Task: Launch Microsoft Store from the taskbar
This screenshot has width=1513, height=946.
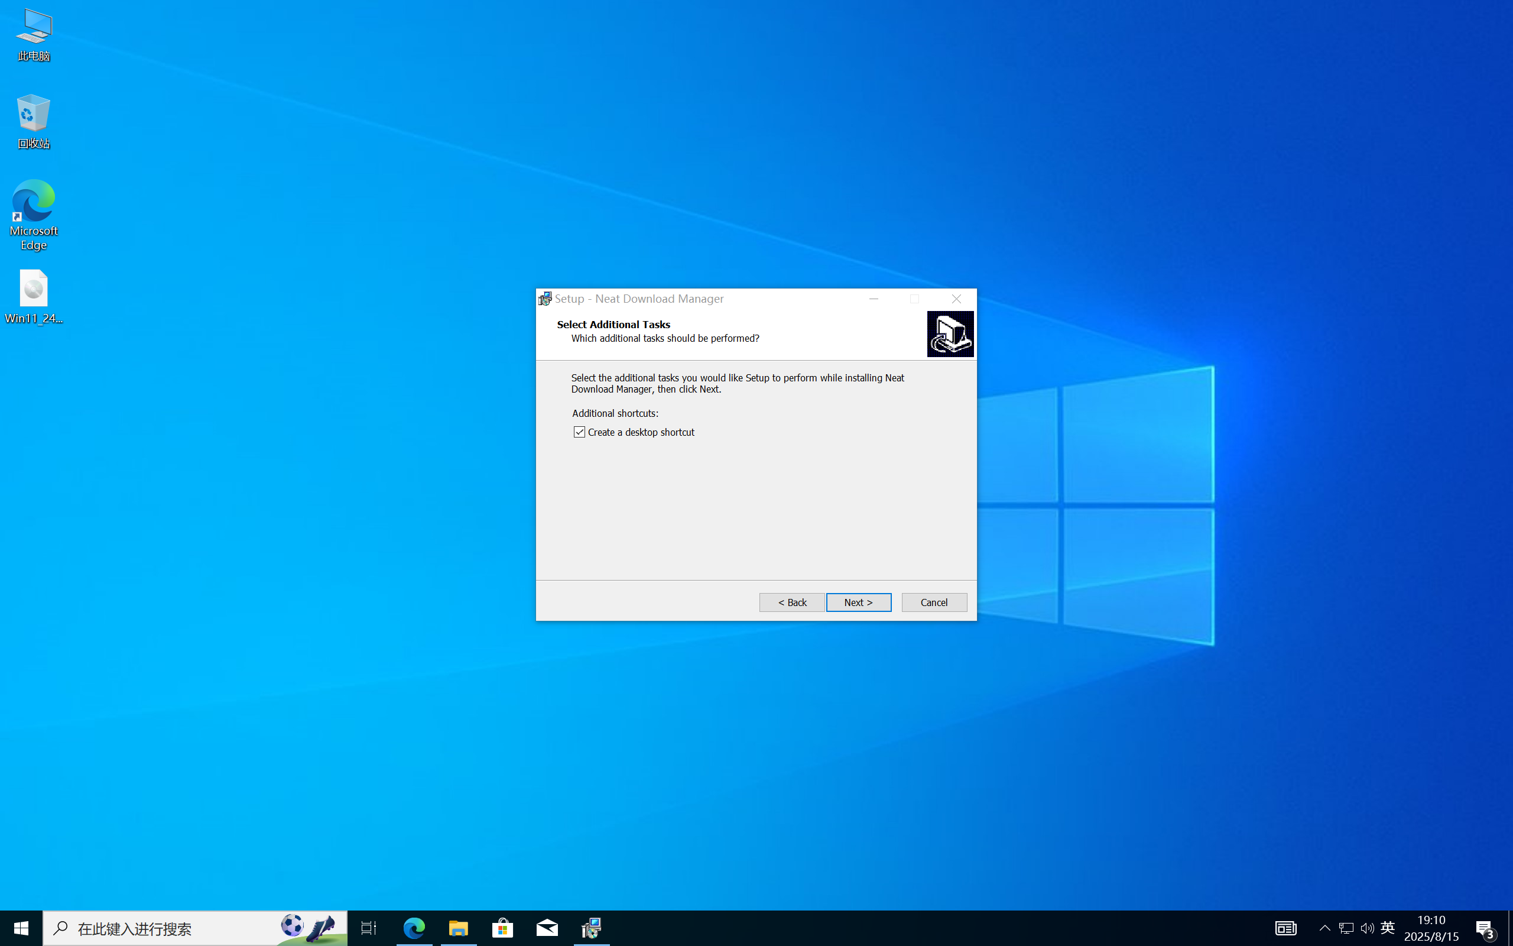Action: (x=503, y=928)
